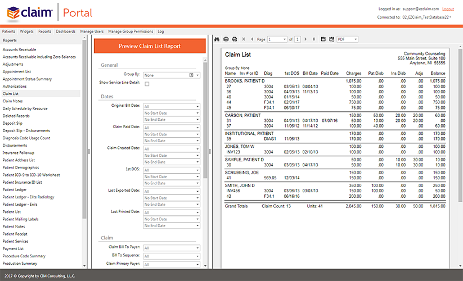
Task: Click the Logout link
Action: click(448, 9)
